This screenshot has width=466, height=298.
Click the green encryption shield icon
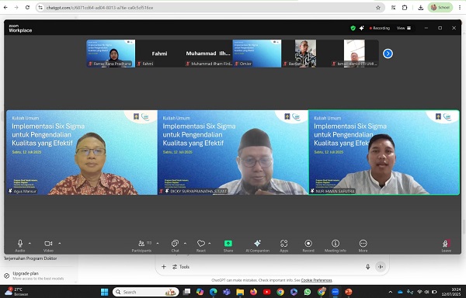click(353, 28)
